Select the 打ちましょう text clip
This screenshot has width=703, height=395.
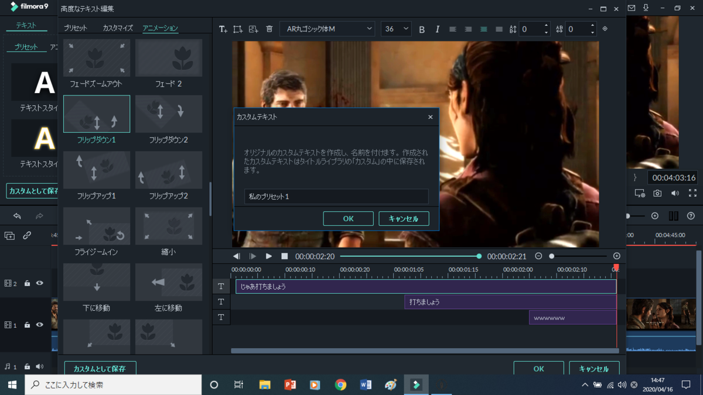(x=510, y=302)
